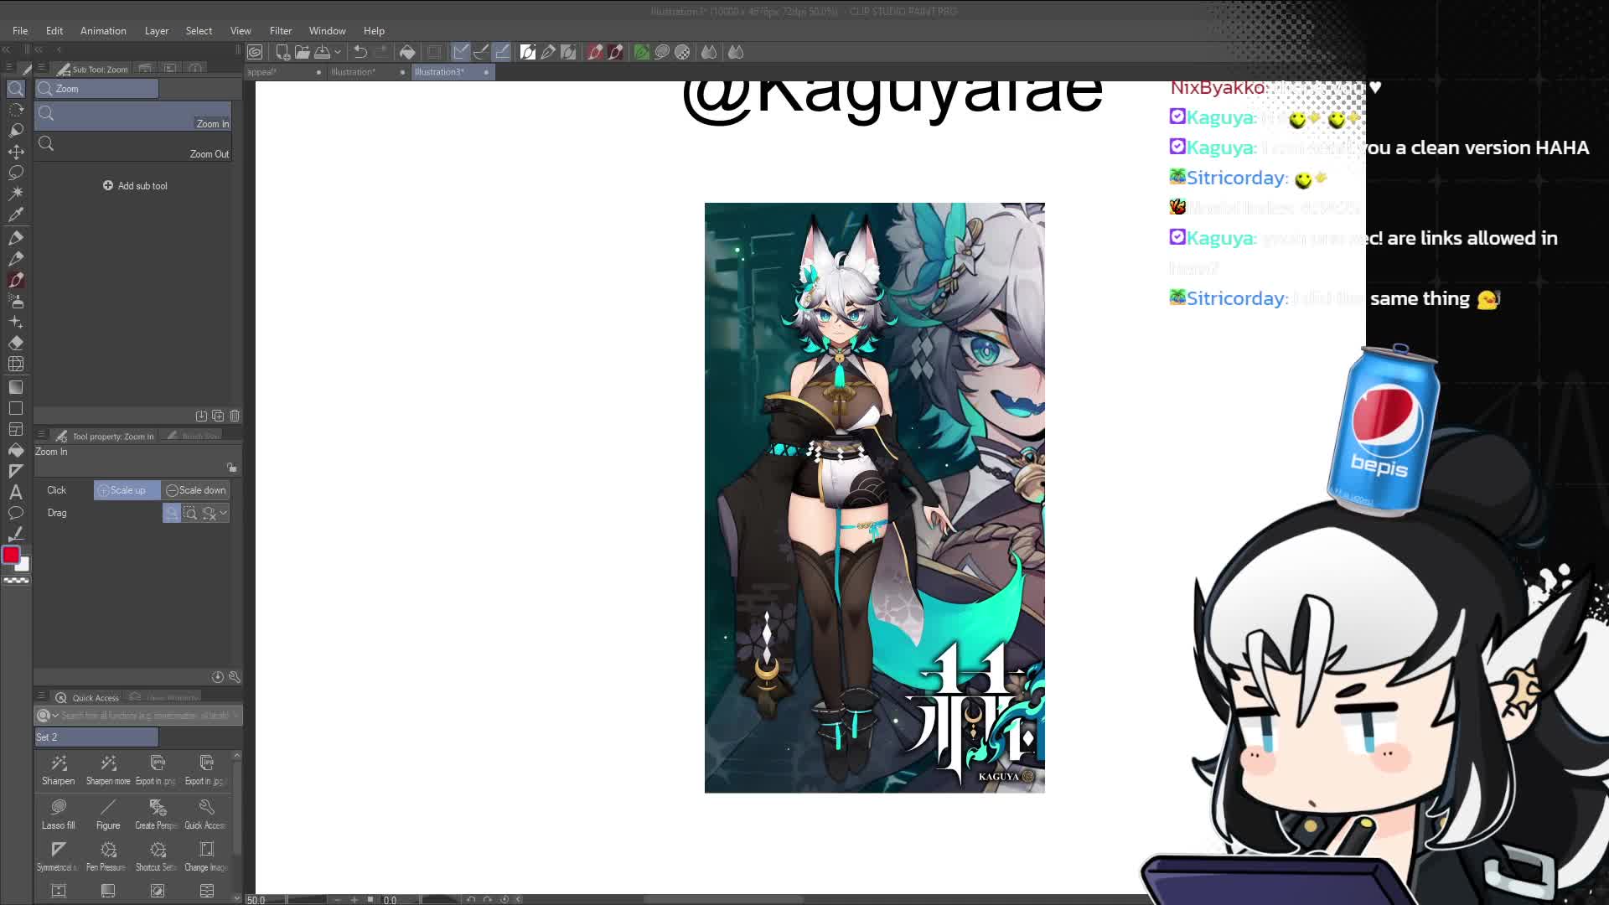
Task: Collapse the left tool palette dock
Action: (7, 49)
